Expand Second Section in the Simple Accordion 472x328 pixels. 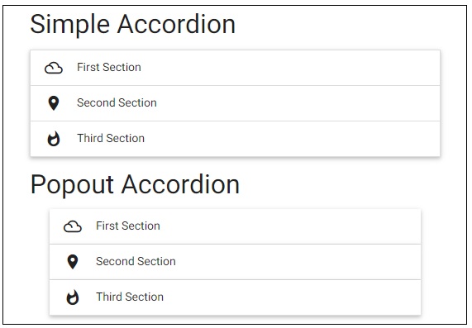[235, 103]
